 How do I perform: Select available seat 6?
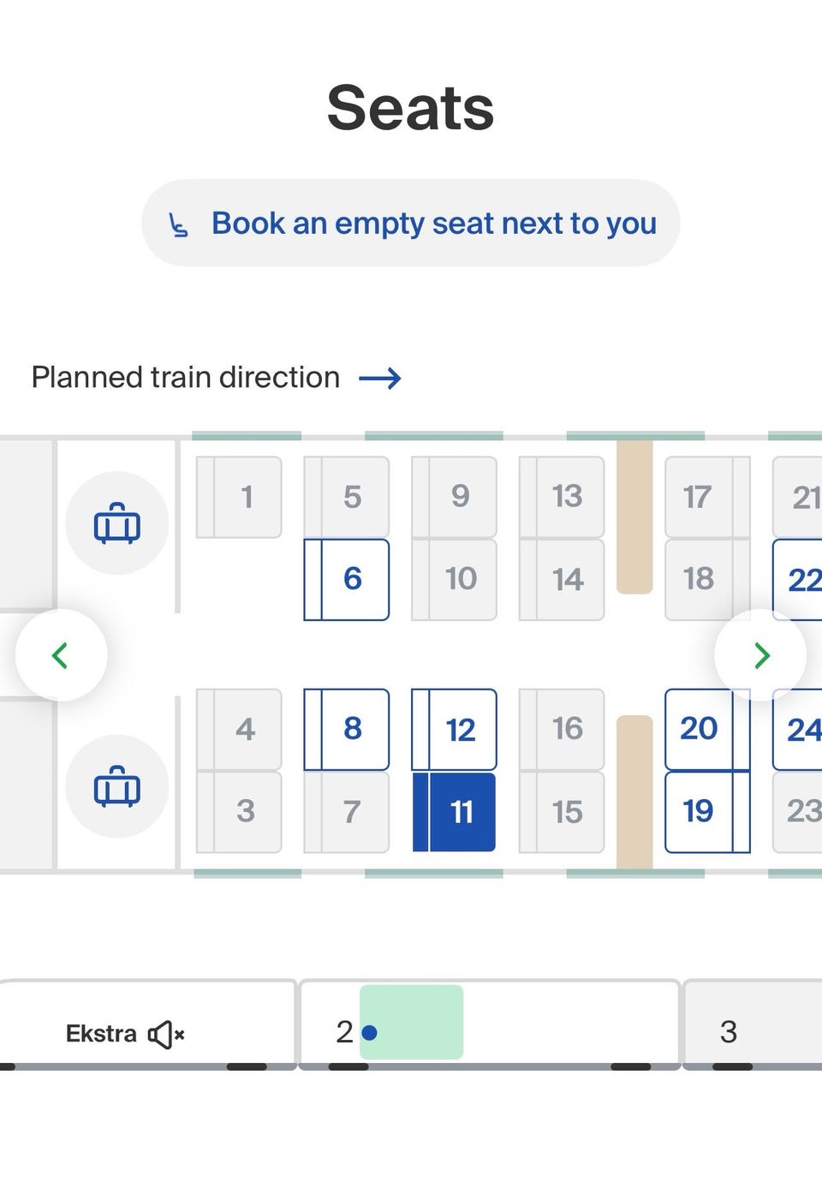coord(347,579)
